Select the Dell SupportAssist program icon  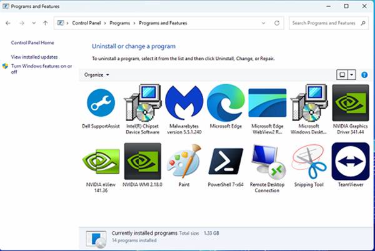click(x=101, y=103)
